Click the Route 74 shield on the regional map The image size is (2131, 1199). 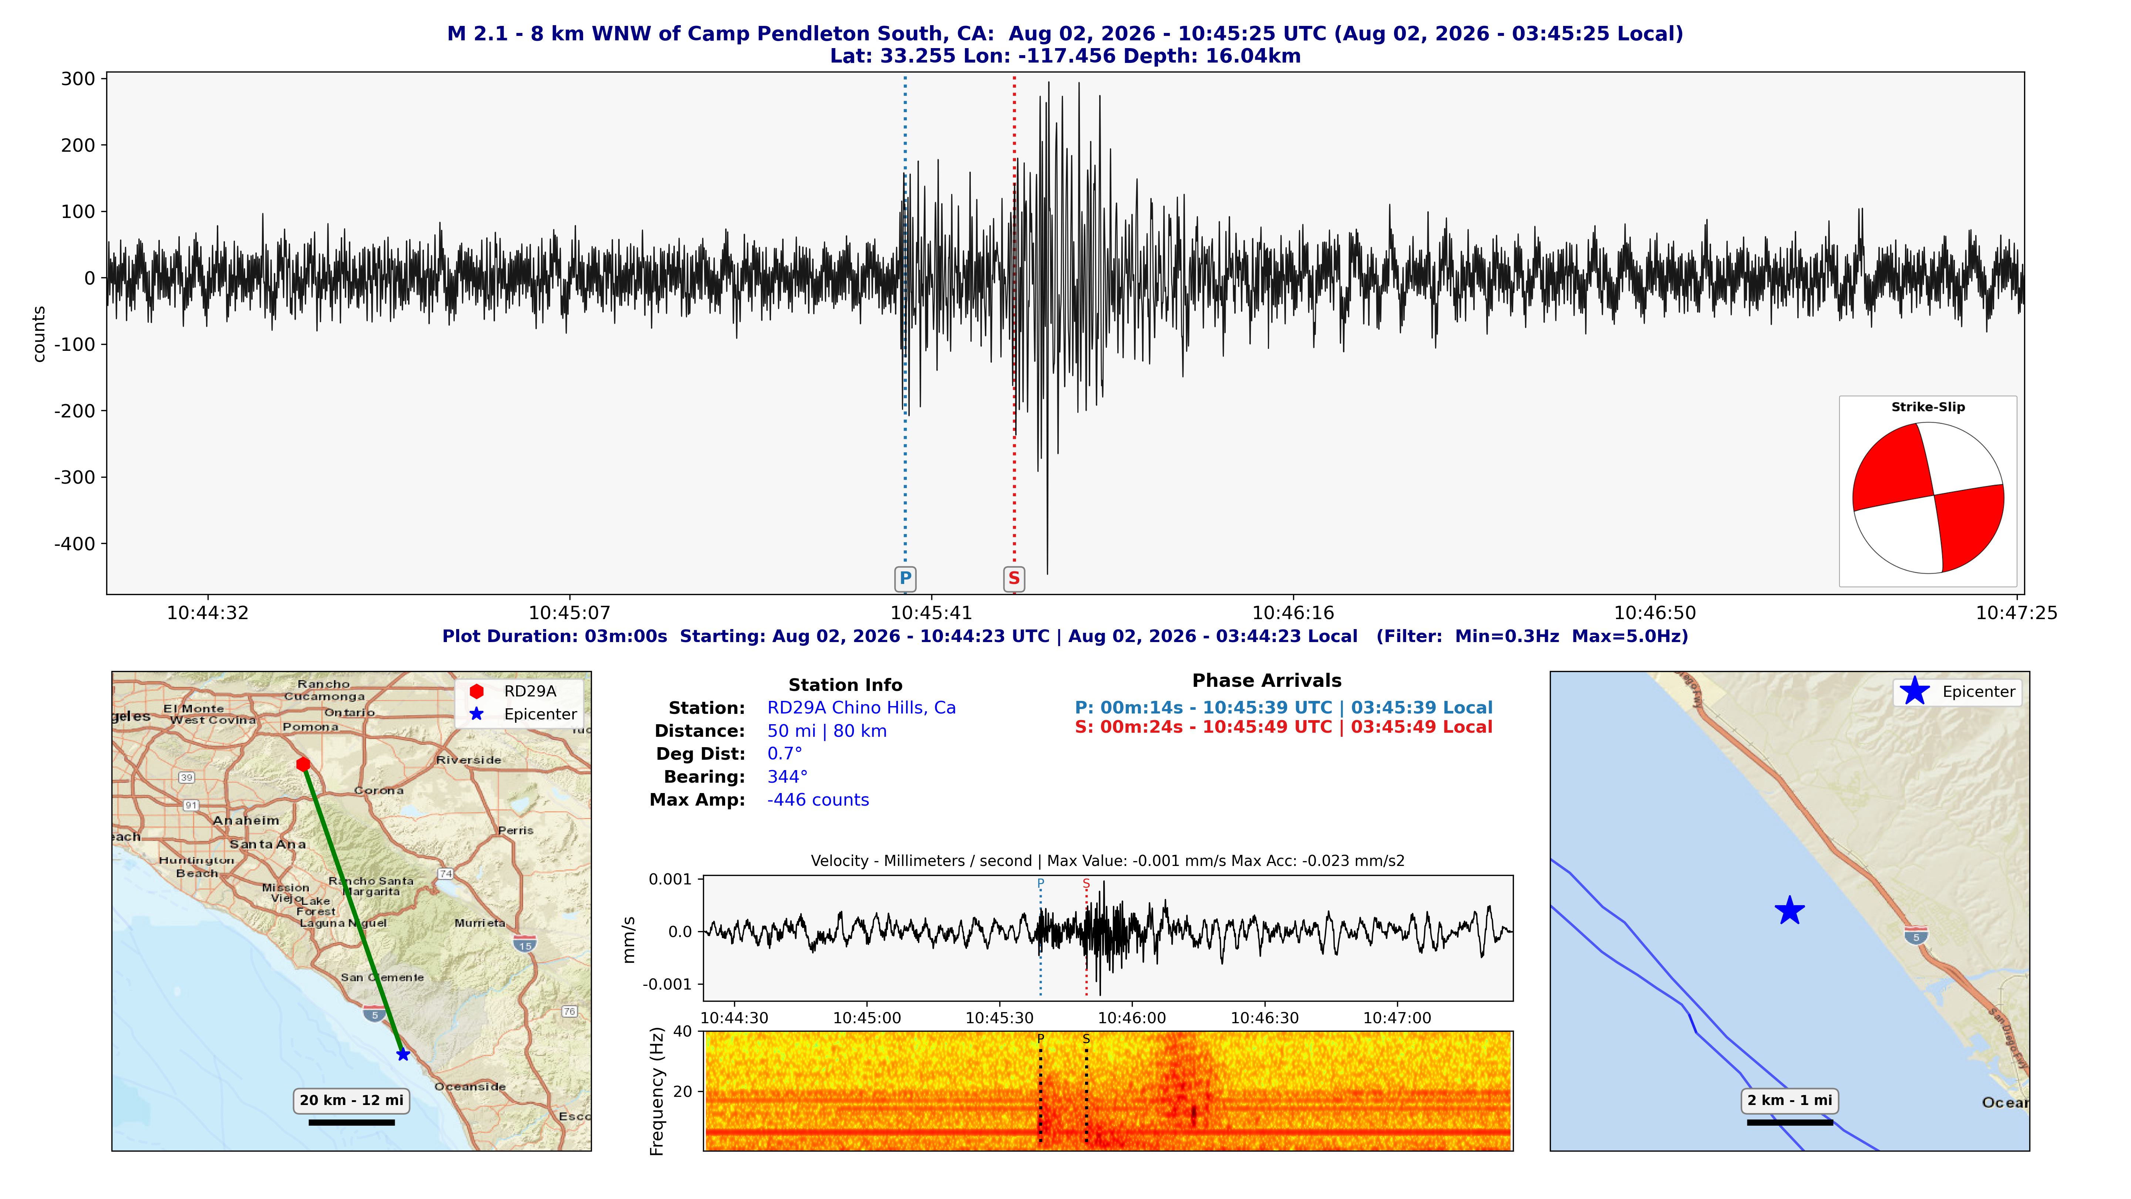[446, 874]
